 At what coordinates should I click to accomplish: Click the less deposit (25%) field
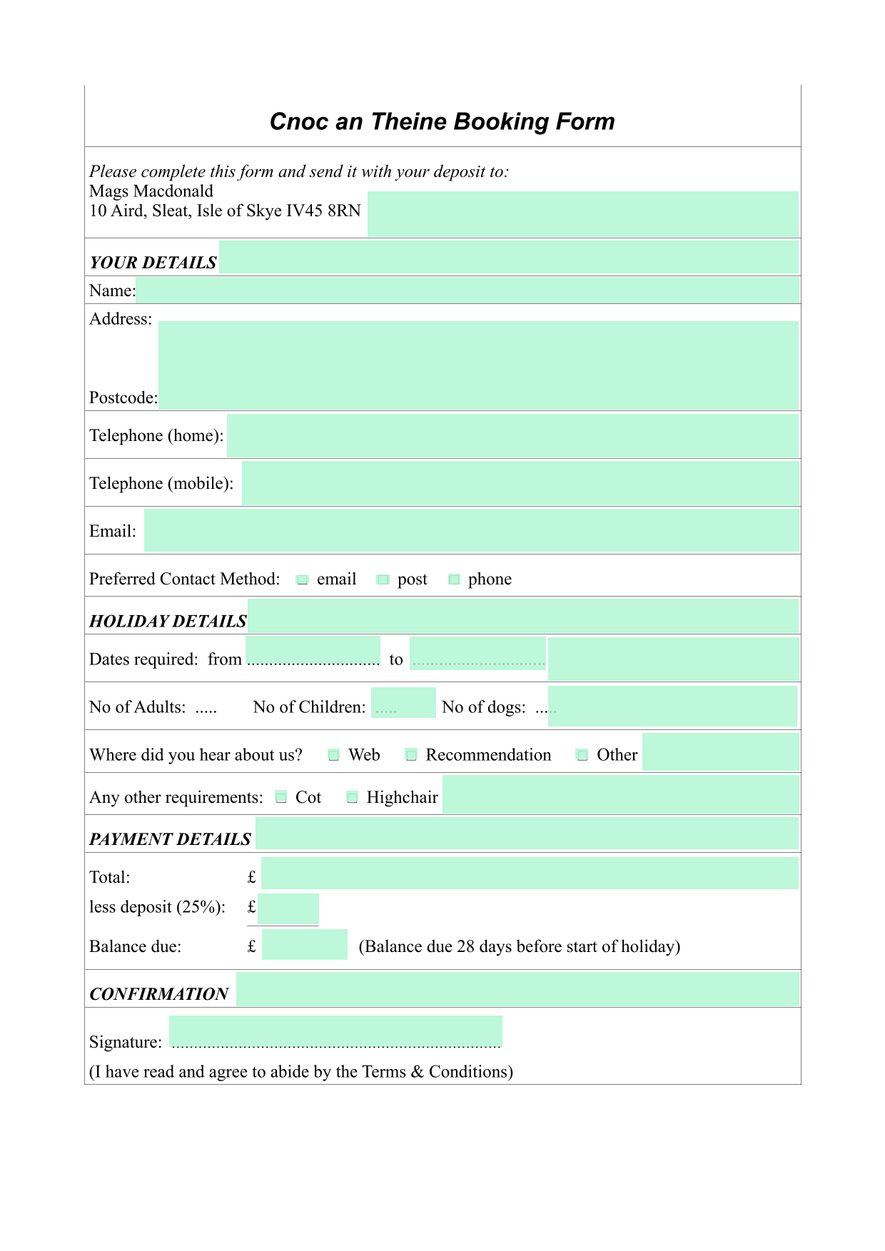pyautogui.click(x=288, y=909)
